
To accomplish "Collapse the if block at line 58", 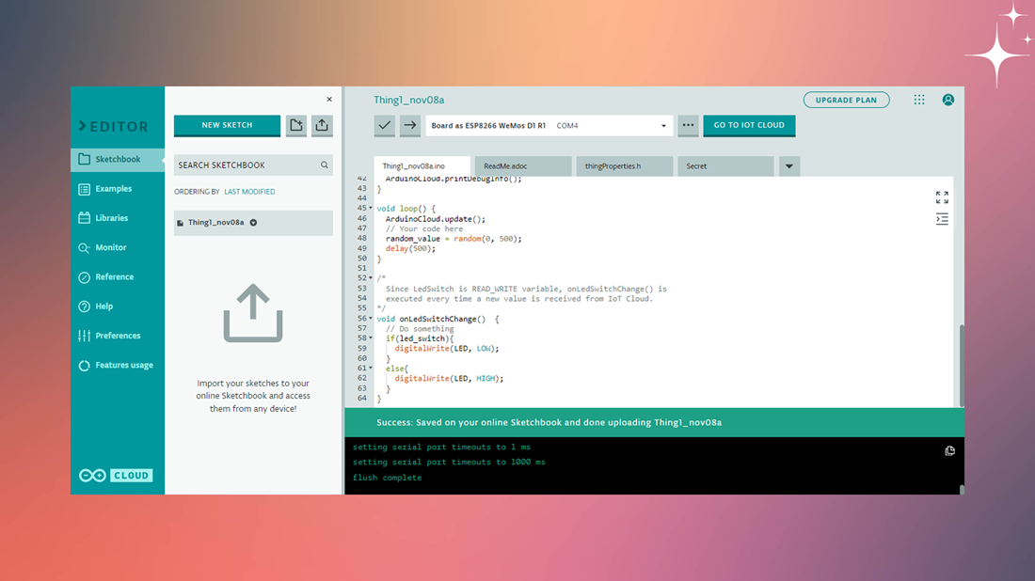I will [371, 338].
